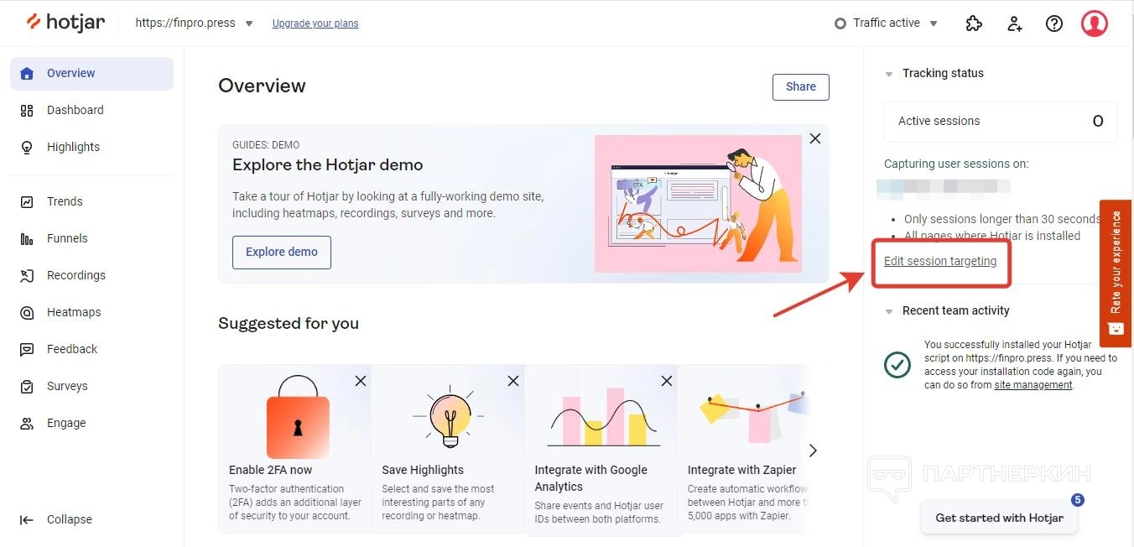Click the Hotjar logo
This screenshot has height=547, width=1134.
click(65, 23)
